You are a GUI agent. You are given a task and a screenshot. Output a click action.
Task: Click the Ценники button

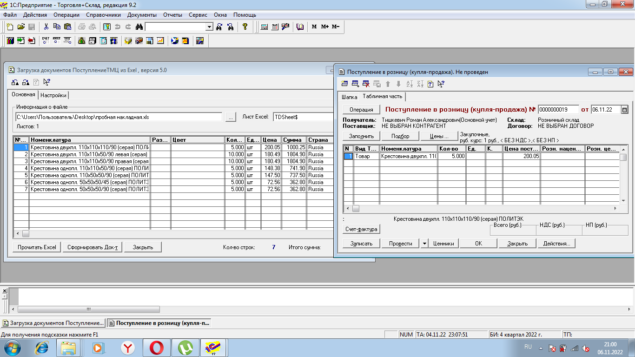tap(443, 244)
